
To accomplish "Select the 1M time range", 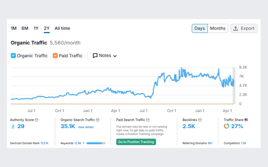I will coord(13,28).
